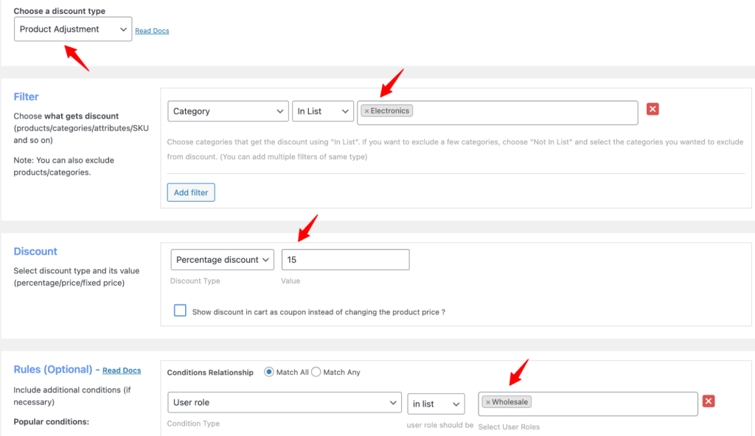The width and height of the screenshot is (755, 436).
Task: Open the Percentage discount type dropdown
Action: (222, 259)
